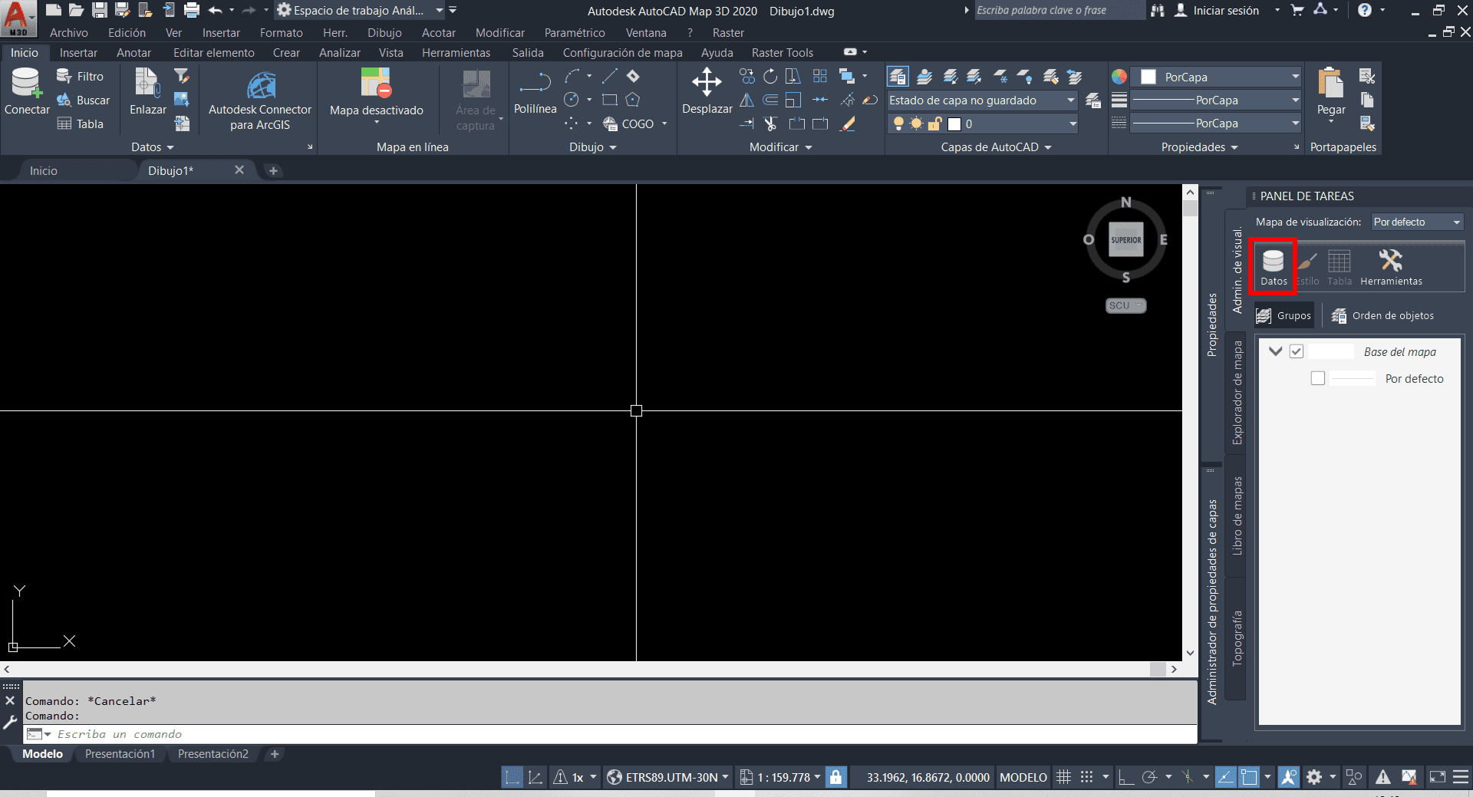This screenshot has width=1473, height=797.
Task: Check the Por defecto layer checkbox
Action: pos(1318,377)
